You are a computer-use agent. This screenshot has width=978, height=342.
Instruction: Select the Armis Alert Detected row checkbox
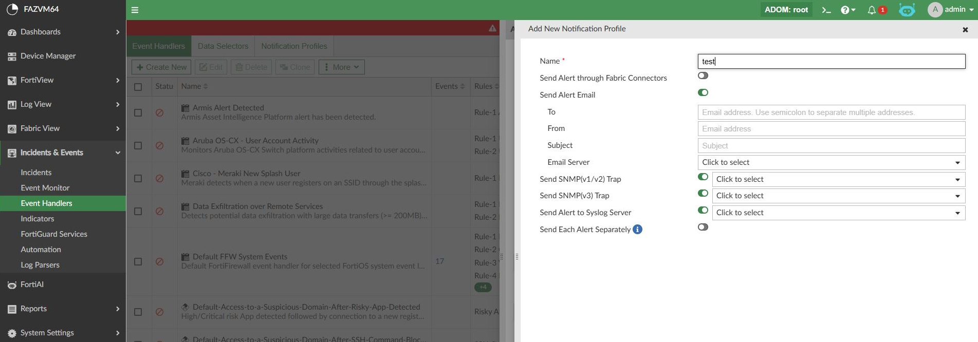tap(138, 112)
